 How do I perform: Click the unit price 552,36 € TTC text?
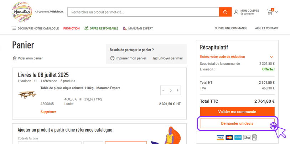tap(93, 100)
